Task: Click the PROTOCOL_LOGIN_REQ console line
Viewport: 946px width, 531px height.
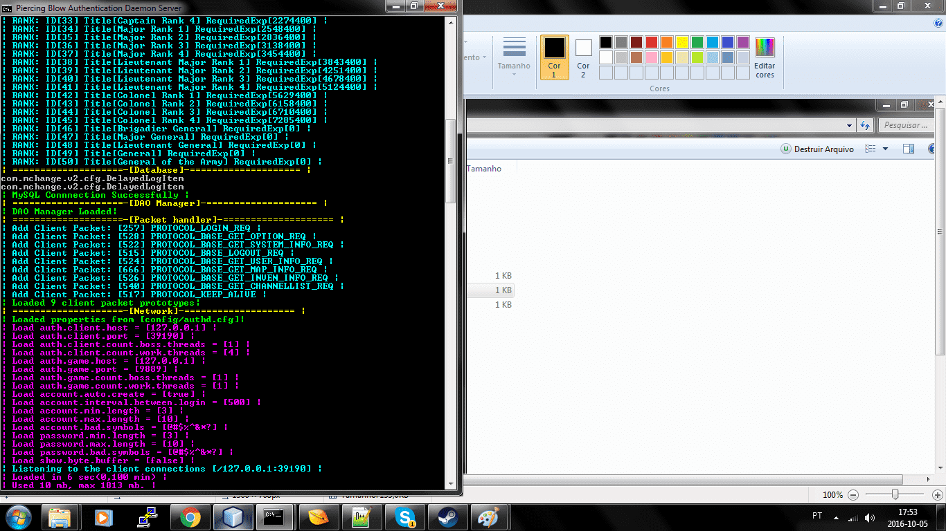Action: pos(132,228)
